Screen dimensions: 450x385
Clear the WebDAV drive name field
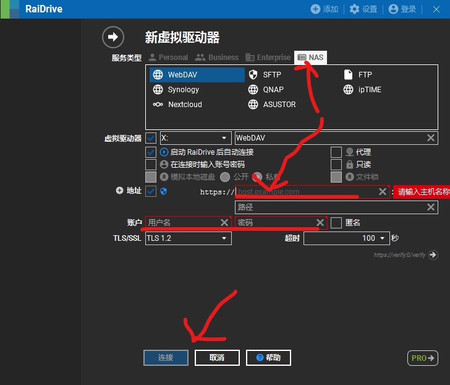point(430,138)
